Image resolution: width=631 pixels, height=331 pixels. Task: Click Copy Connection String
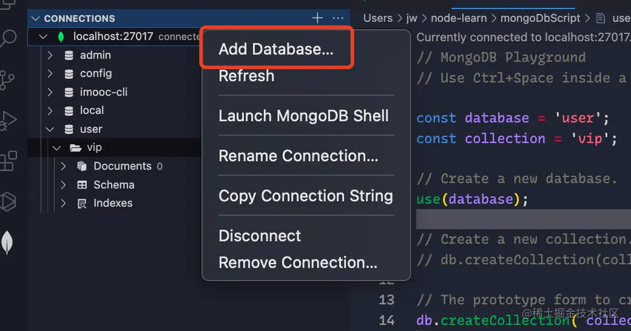point(305,196)
